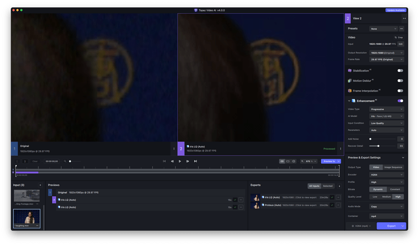The width and height of the screenshot is (419, 245).
Task: Show only Selected exports
Action: pyautogui.click(x=327, y=186)
